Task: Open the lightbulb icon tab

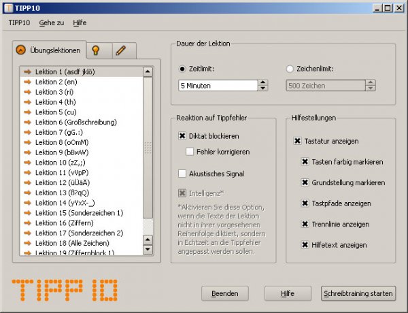Action: point(97,50)
